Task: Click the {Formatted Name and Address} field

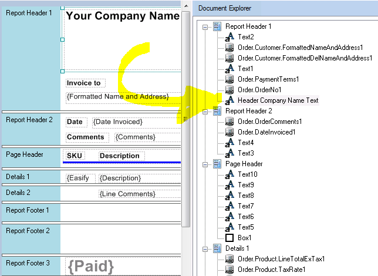Action: pos(117,96)
